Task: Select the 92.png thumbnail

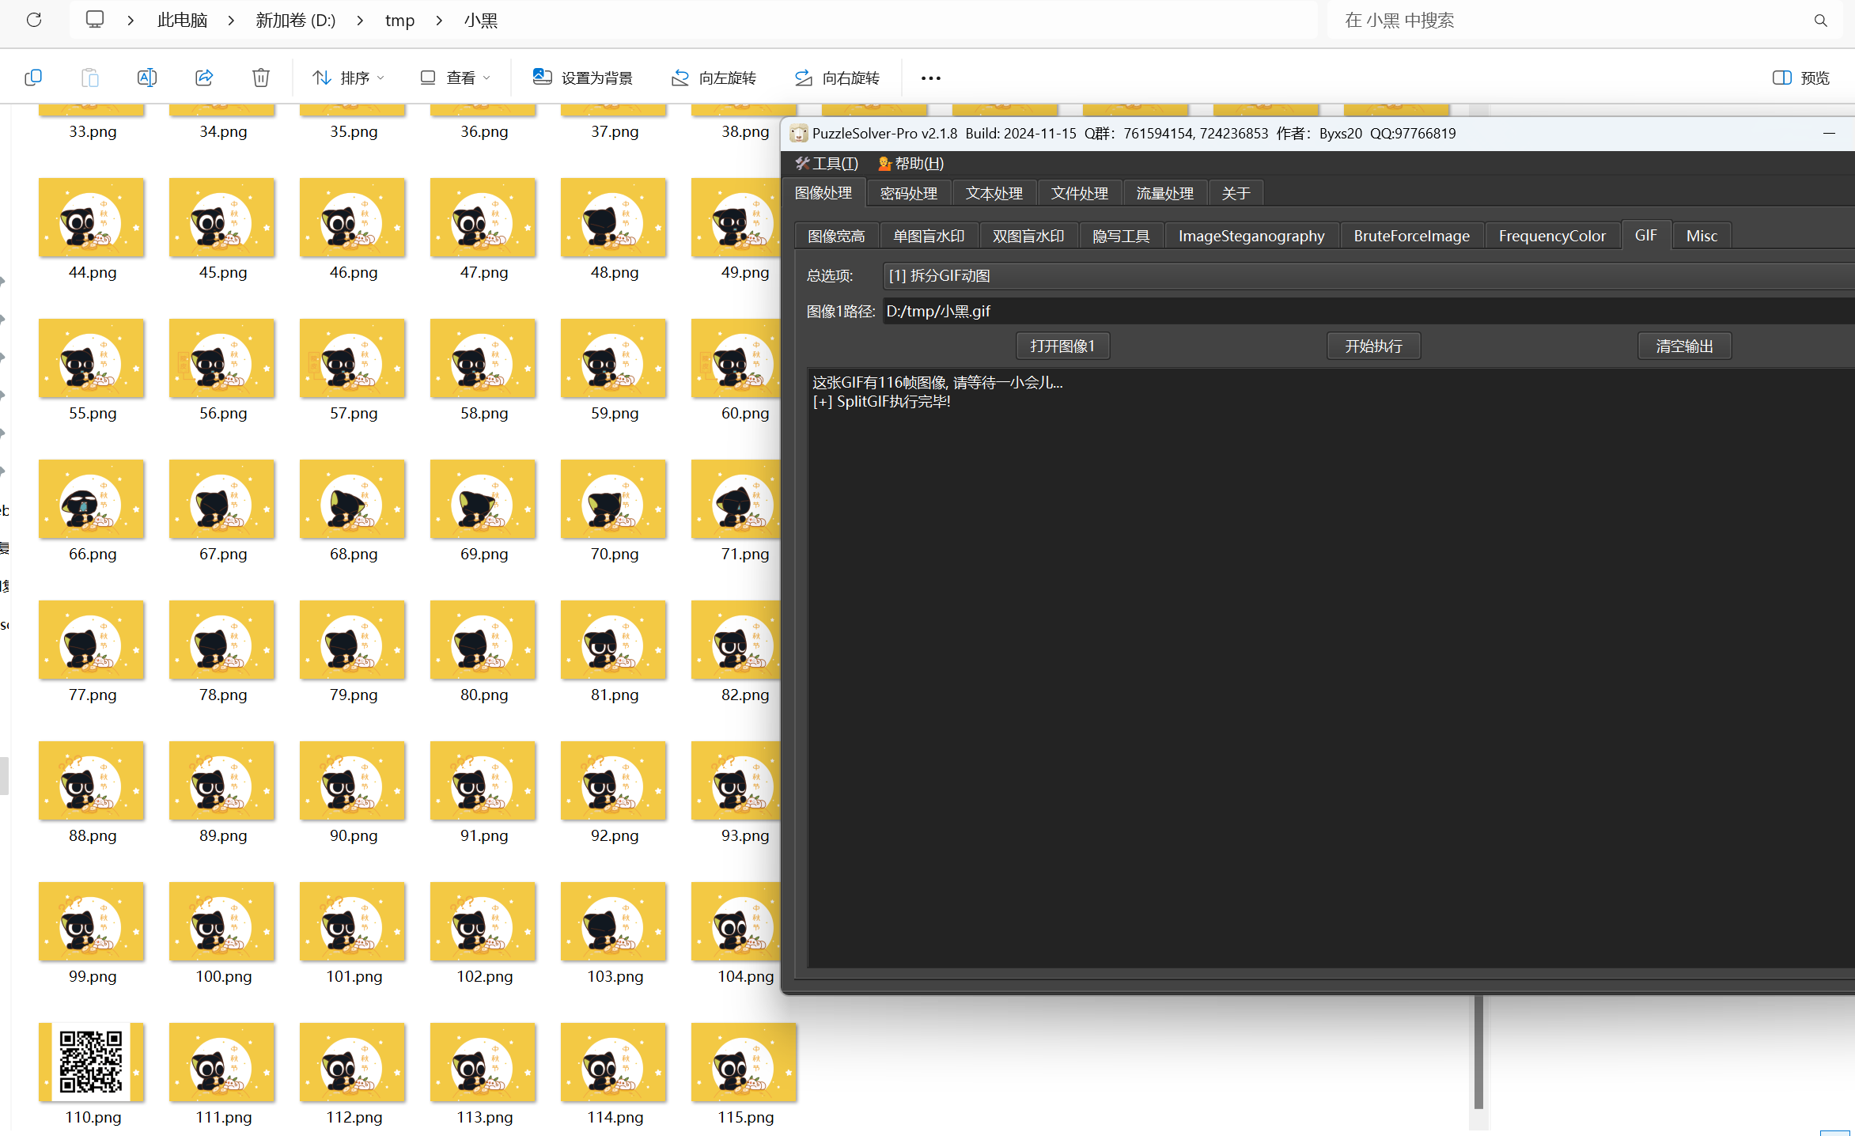Action: click(x=614, y=780)
